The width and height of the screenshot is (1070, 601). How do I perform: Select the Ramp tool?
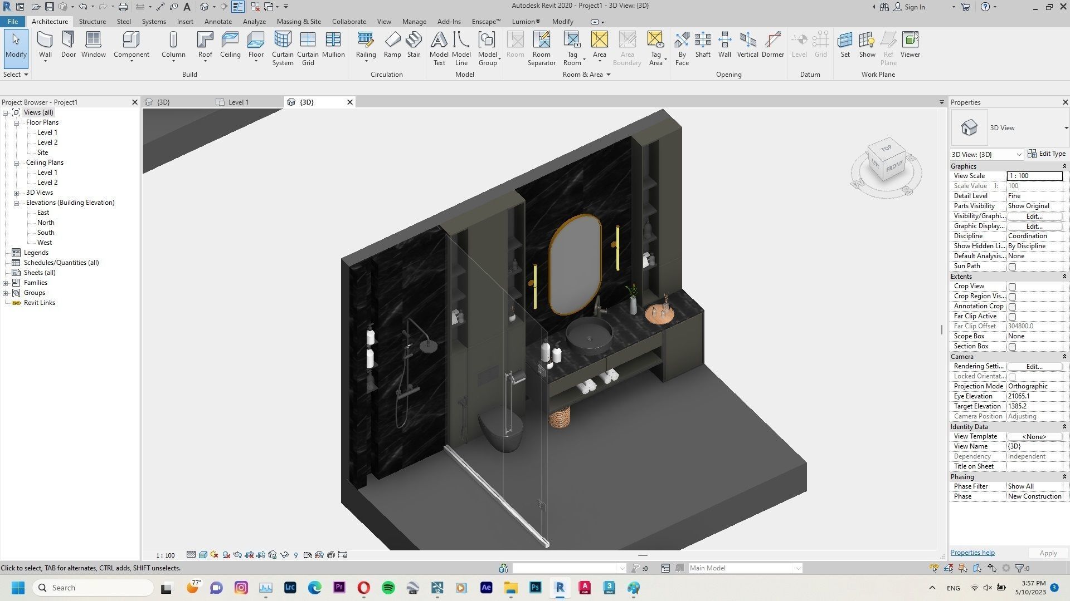tap(392, 45)
